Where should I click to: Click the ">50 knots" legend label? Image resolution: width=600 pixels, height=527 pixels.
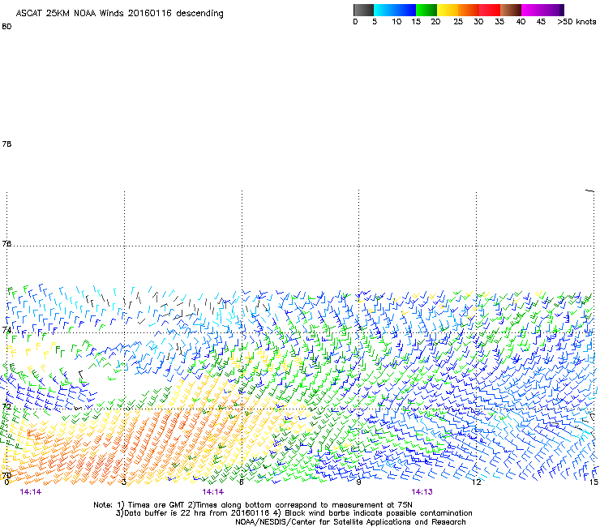(x=576, y=22)
